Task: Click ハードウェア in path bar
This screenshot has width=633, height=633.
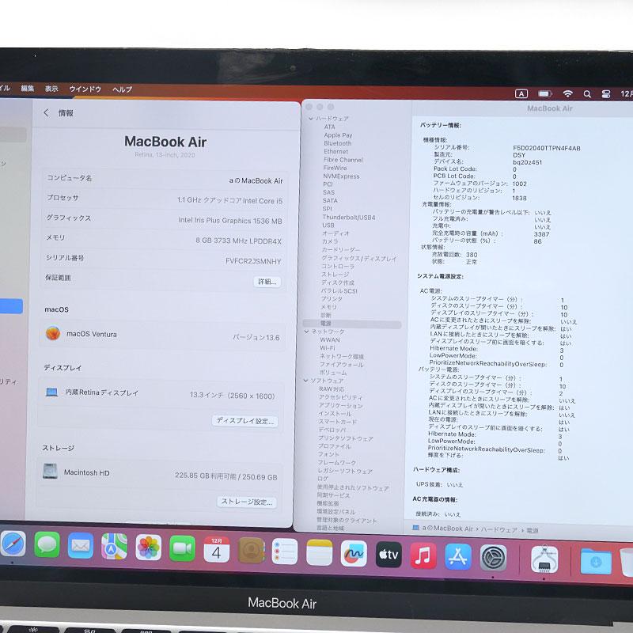Action: click(498, 529)
